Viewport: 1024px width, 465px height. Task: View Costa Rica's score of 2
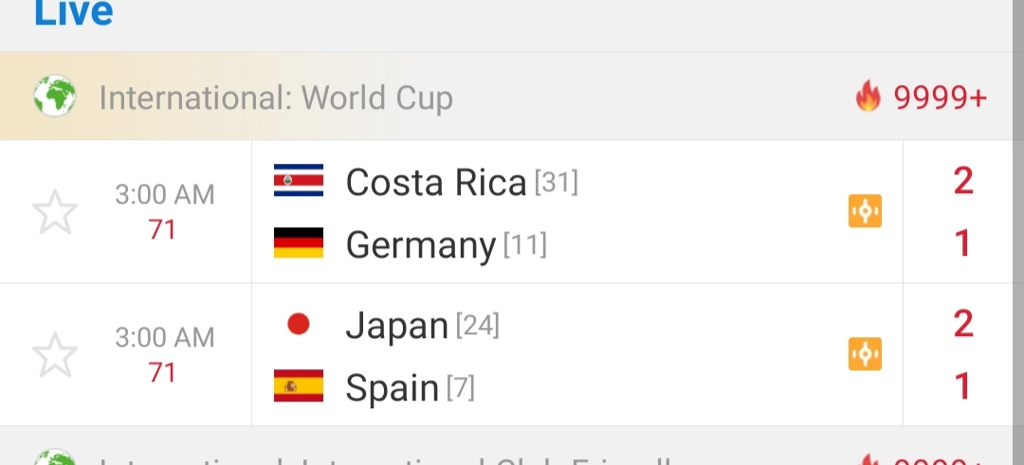pyautogui.click(x=962, y=180)
